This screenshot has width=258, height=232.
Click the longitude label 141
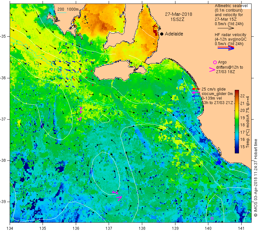[241, 228]
